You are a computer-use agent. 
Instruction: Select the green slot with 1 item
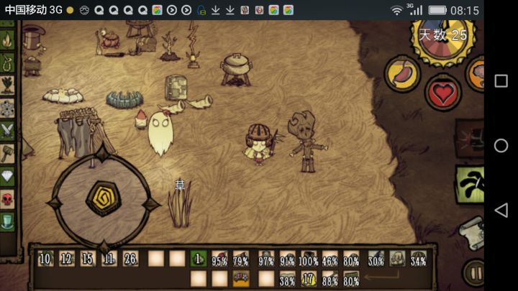[199, 259]
